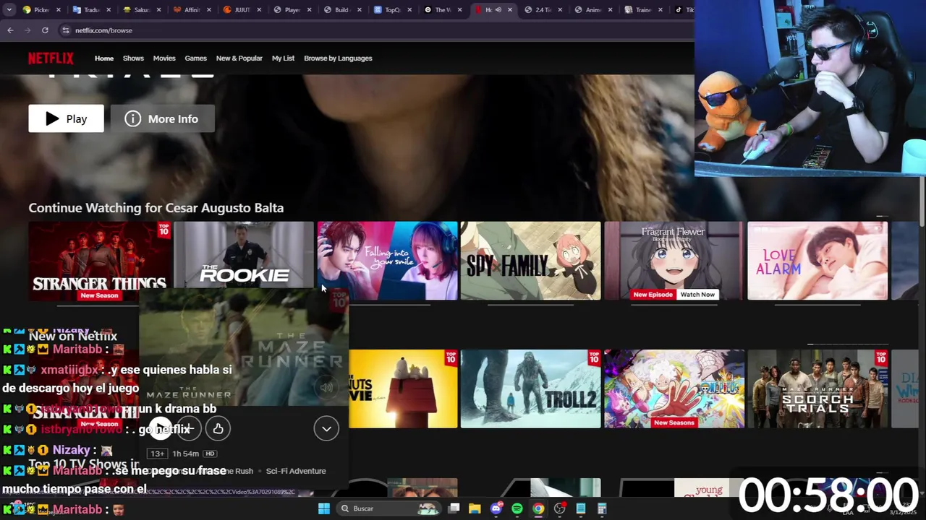
Task: Switch to the TopQ browser tab
Action: (391, 10)
